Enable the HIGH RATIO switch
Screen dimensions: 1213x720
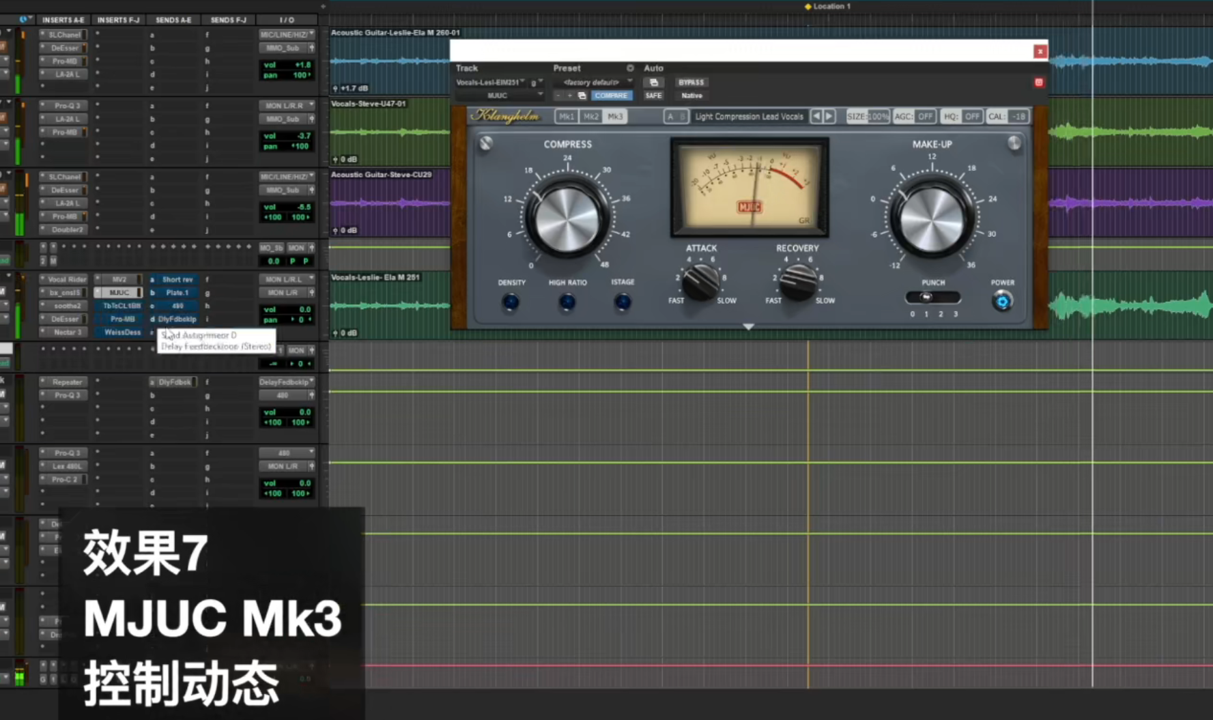567,302
